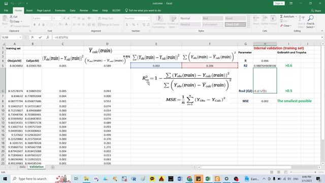Open the font name dropdown

(x=50, y=18)
